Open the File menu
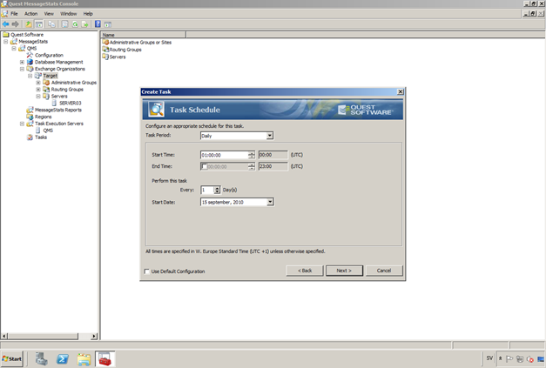Screen dimensions: 546x368 point(14,14)
